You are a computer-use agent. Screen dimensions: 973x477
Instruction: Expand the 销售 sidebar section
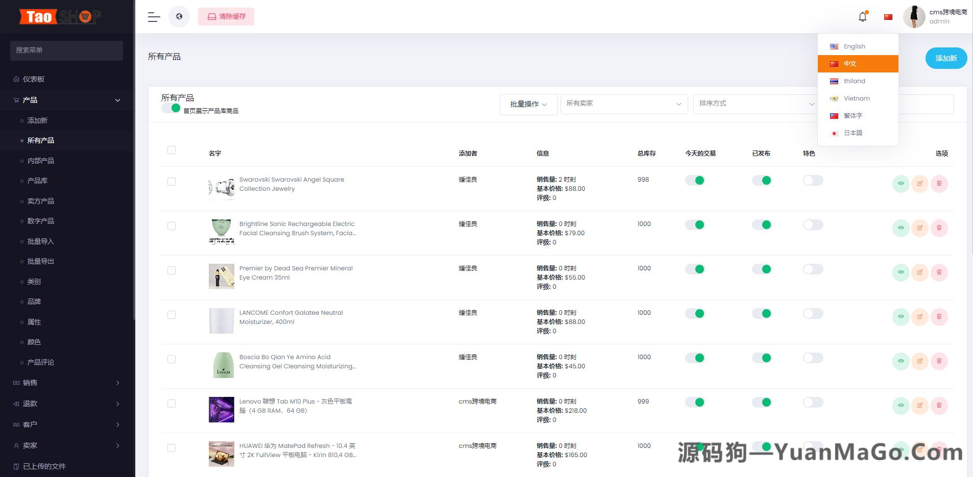tap(65, 383)
